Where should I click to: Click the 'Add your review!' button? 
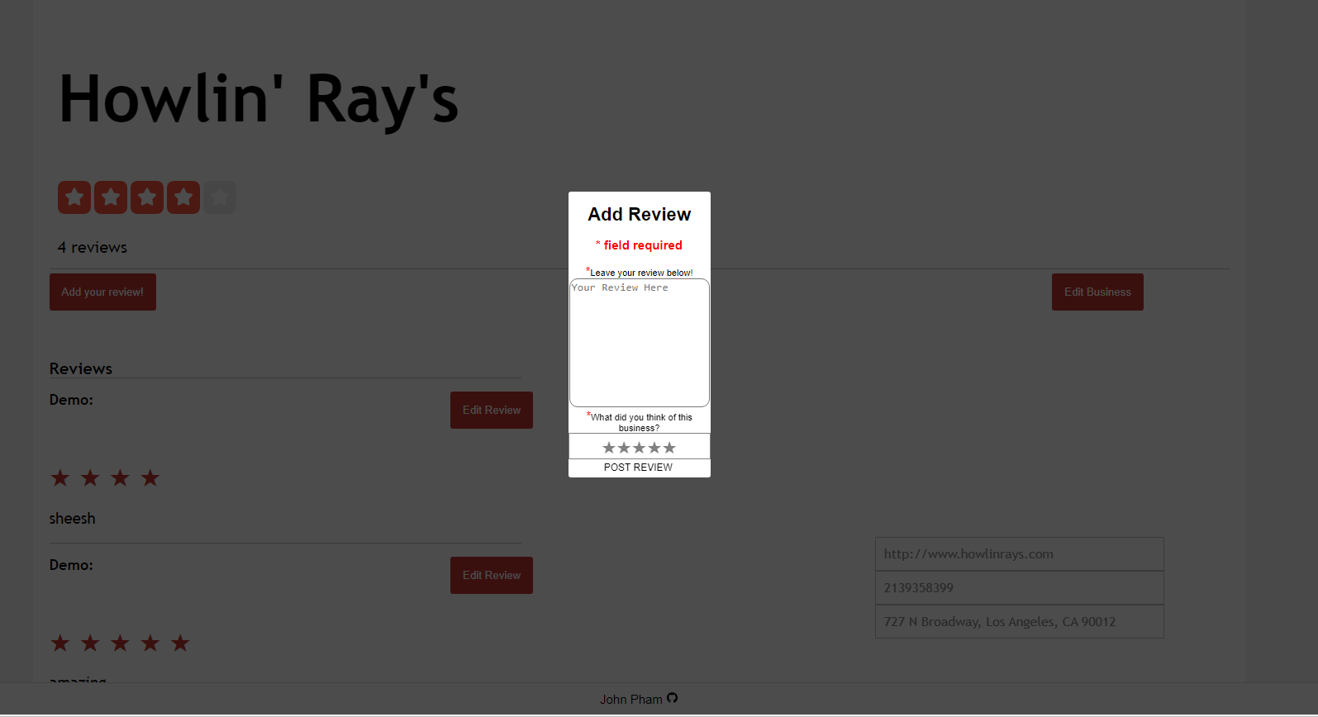pos(102,292)
